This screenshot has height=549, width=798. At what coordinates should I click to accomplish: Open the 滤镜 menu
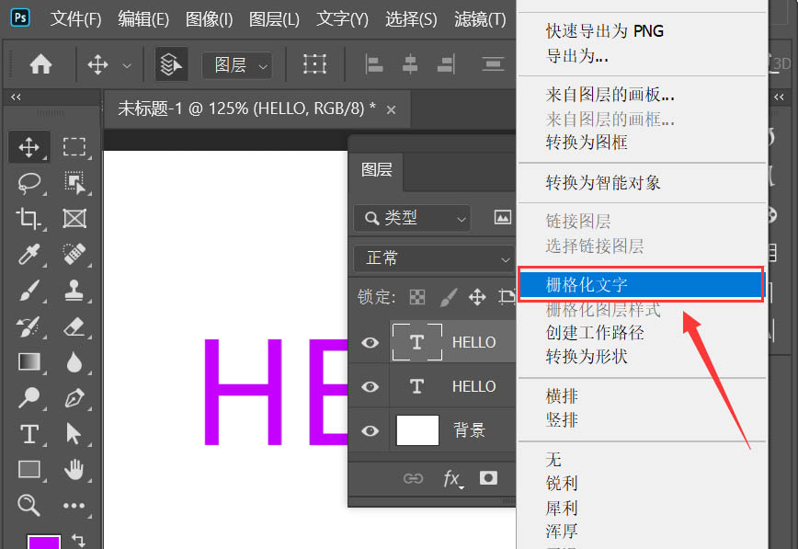coord(478,18)
